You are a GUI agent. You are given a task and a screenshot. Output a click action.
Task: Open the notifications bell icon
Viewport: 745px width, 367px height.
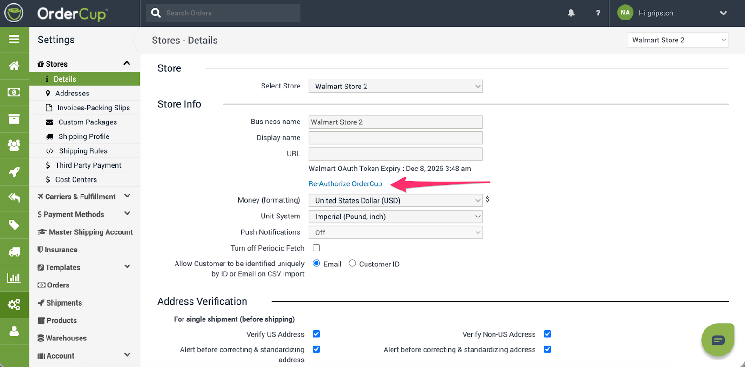click(x=571, y=13)
